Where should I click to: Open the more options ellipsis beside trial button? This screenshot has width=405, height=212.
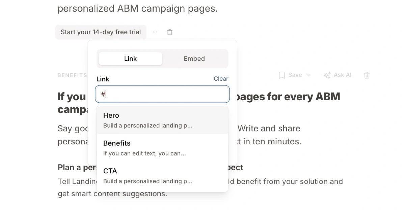tap(155, 32)
